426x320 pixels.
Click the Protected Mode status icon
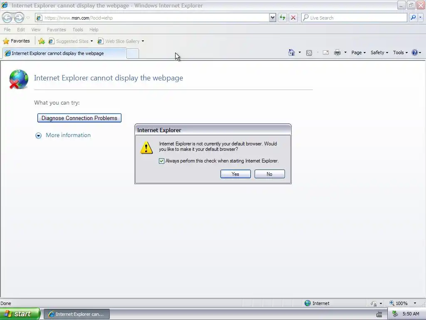pyautogui.click(x=374, y=303)
